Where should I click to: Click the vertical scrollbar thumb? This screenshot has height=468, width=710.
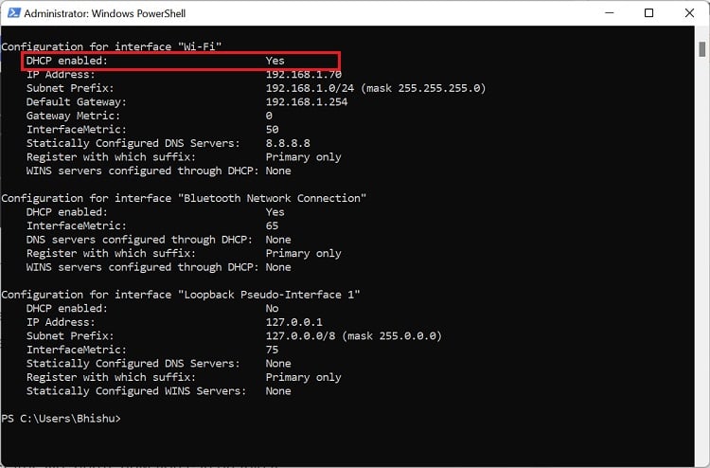point(701,49)
